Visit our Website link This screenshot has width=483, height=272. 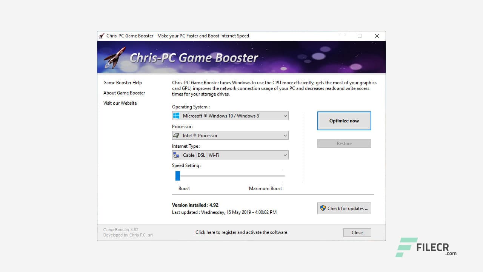click(120, 103)
